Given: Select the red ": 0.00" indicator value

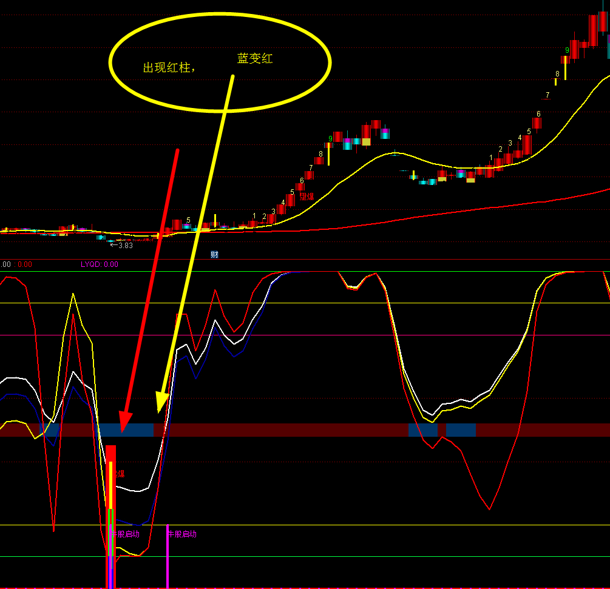Looking at the screenshot, I should coord(23,264).
